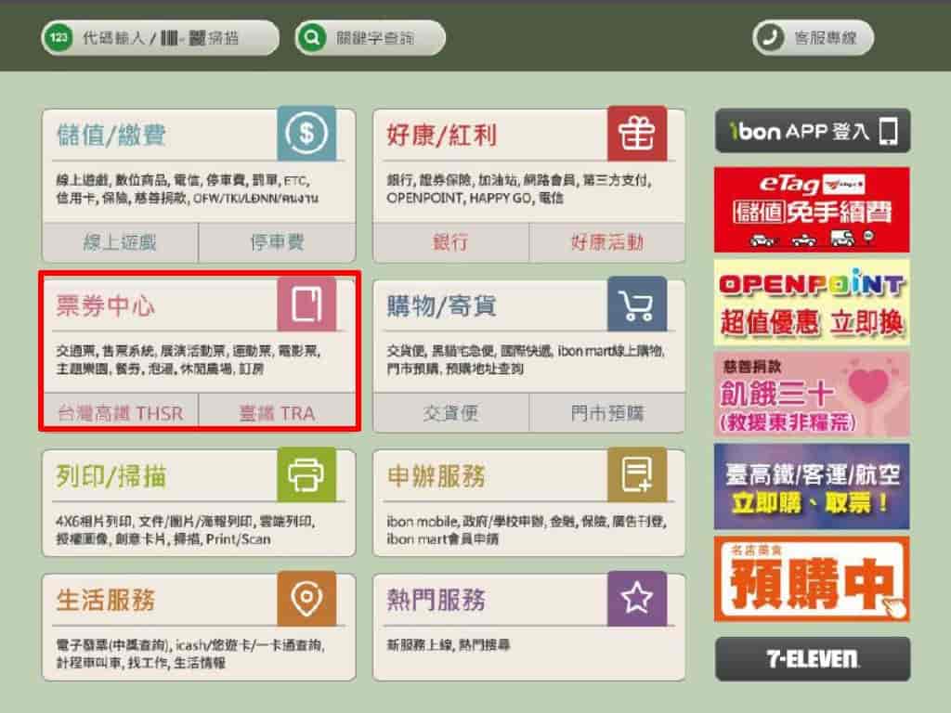The image size is (951, 713).
Task: Open the document 申辦服務 icon
Action: point(637,474)
